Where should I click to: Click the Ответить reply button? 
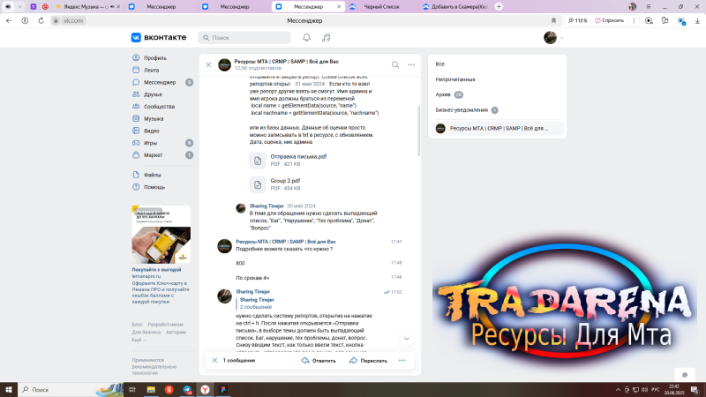317,360
